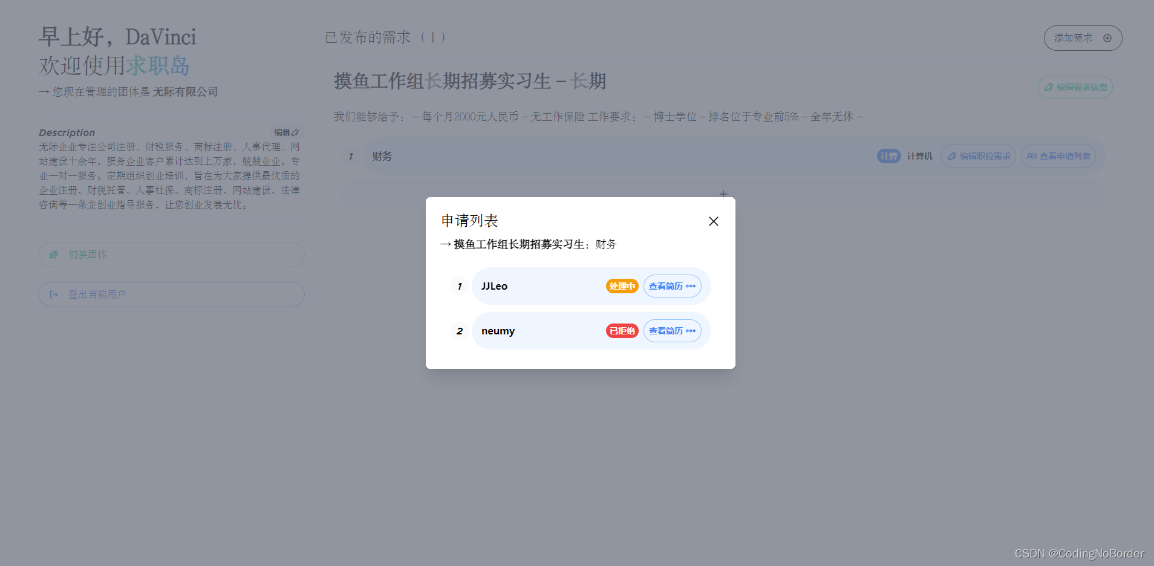Viewport: 1154px width, 566px height.
Task: Click 切换团体 button
Action: (x=171, y=255)
